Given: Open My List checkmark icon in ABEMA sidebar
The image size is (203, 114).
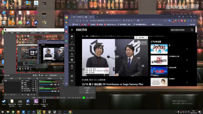Looking at the screenshot, I should (72, 42).
